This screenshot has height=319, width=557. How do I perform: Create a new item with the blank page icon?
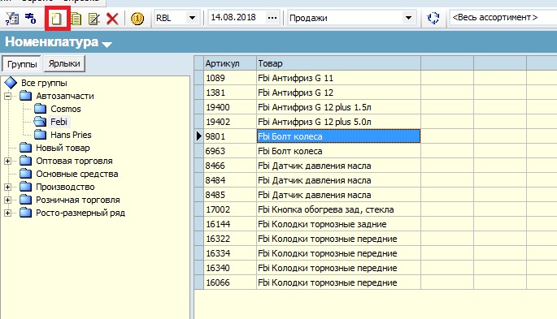[56, 19]
